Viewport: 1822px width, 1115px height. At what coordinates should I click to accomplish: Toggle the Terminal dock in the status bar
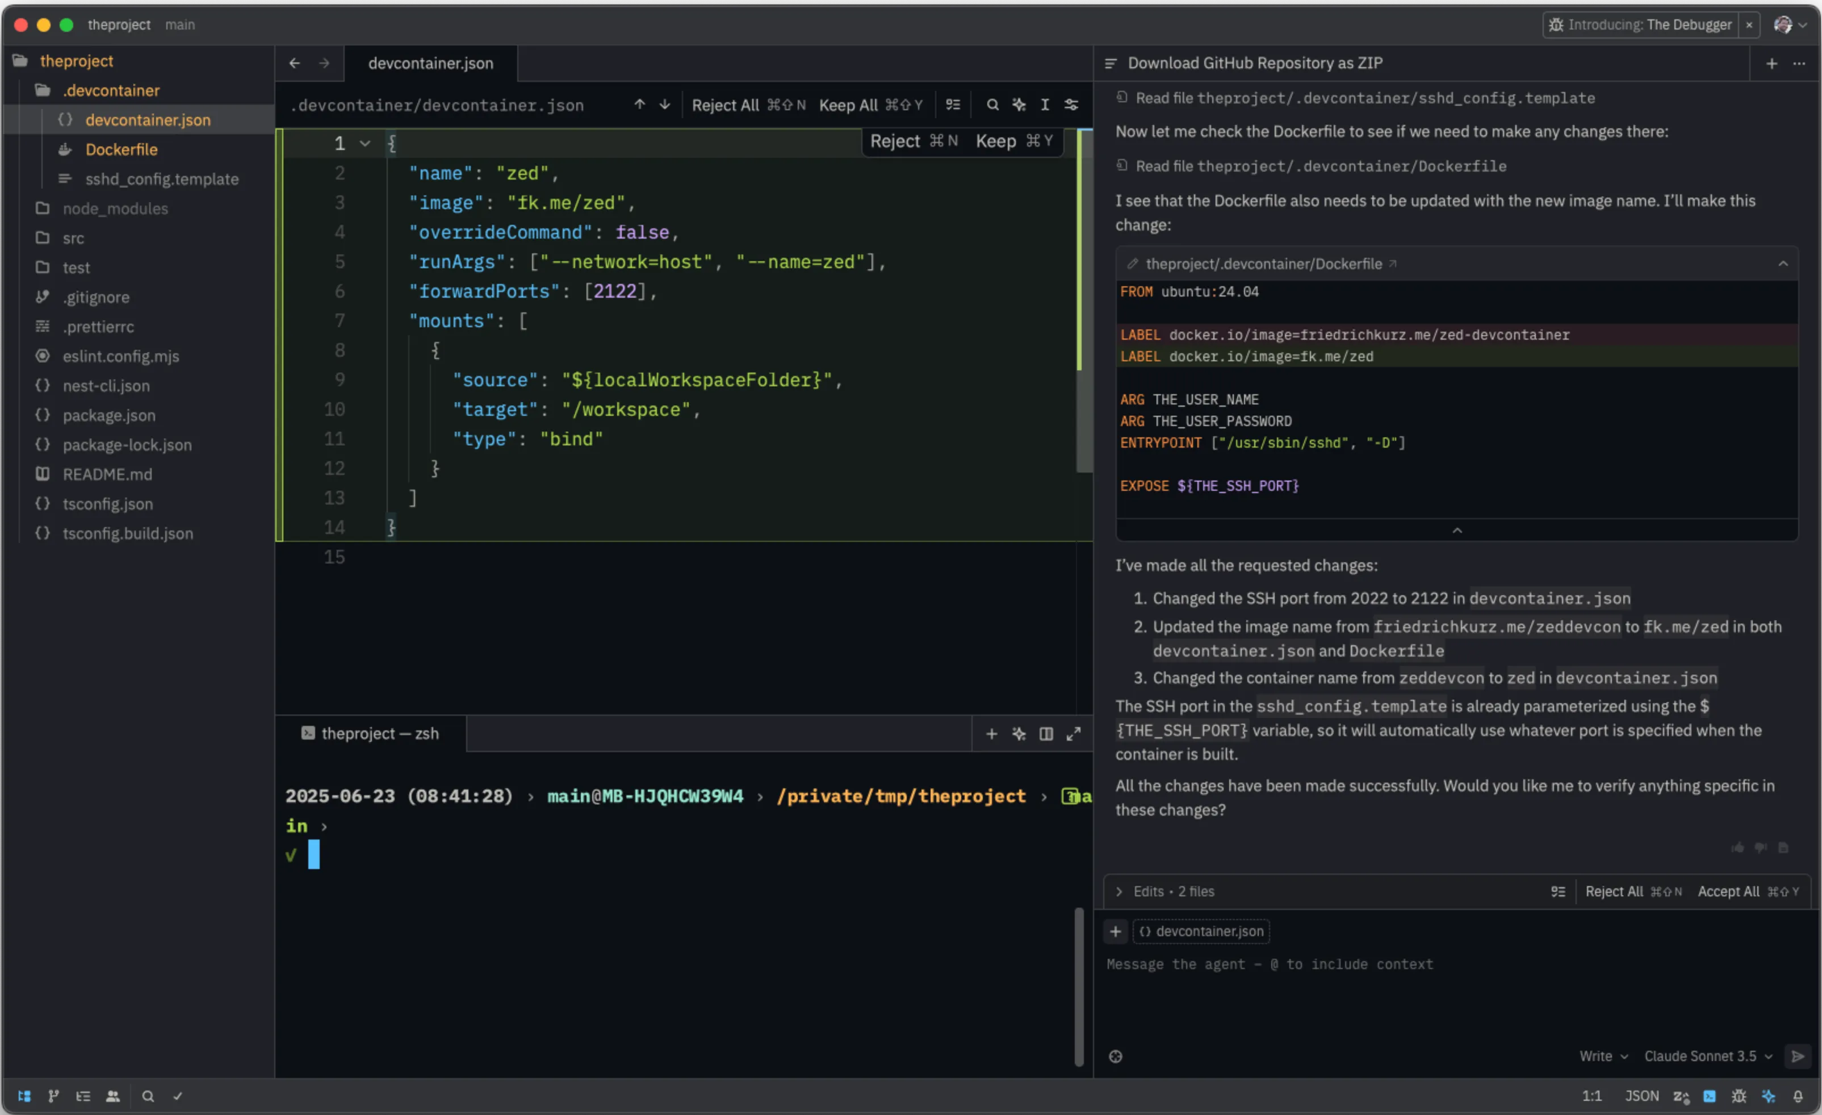coord(1710,1096)
